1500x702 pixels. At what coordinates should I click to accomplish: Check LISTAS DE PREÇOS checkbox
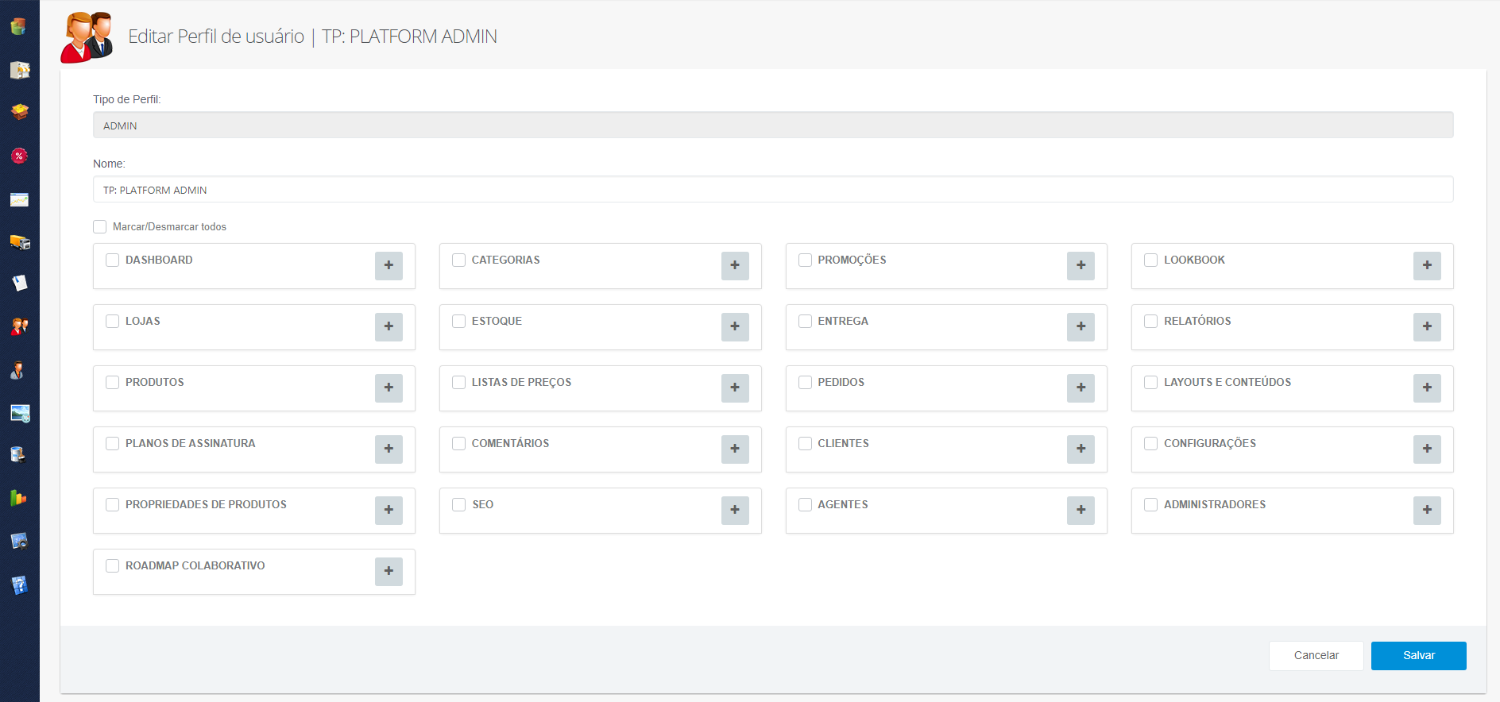pyautogui.click(x=459, y=383)
